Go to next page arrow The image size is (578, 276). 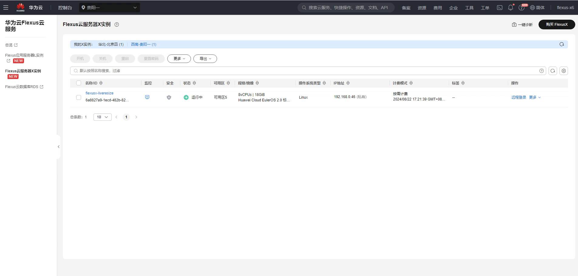(x=136, y=117)
